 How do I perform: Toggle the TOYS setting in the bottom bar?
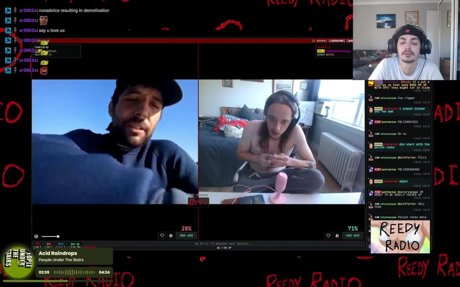(61, 245)
